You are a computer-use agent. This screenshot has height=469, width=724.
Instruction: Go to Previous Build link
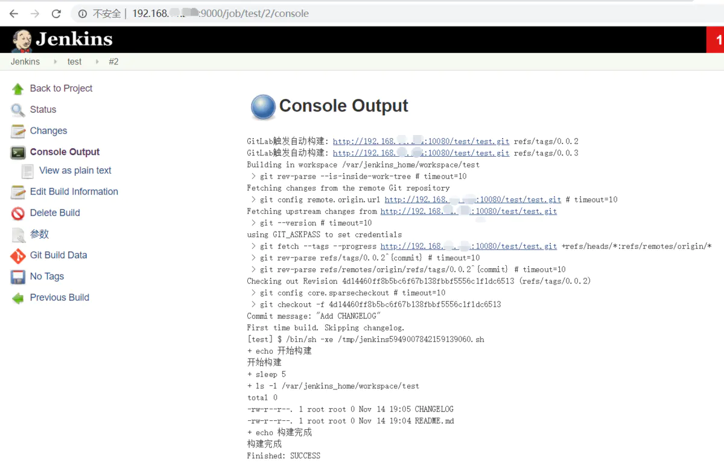pos(59,297)
